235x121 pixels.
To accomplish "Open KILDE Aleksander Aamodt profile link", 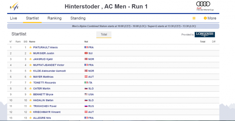I will pyautogui.click(x=49, y=71).
